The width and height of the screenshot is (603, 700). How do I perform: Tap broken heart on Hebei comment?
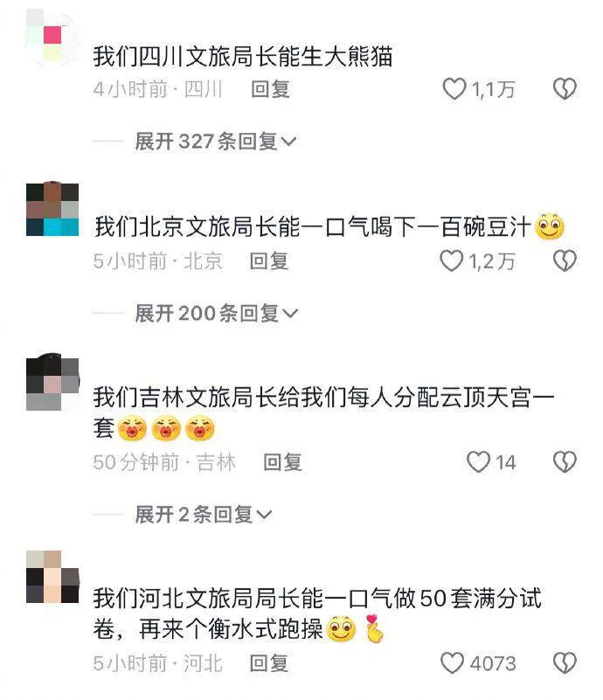(565, 663)
